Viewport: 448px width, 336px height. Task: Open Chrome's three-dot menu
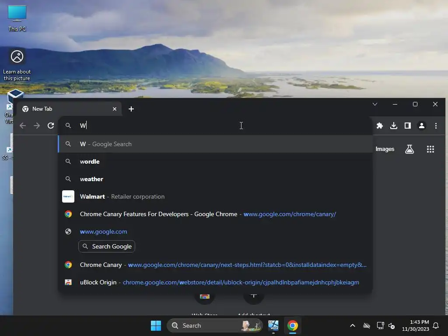pos(436,126)
